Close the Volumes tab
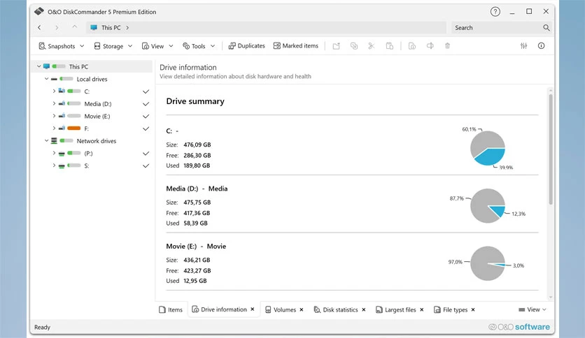The width and height of the screenshot is (585, 338). [x=302, y=309]
